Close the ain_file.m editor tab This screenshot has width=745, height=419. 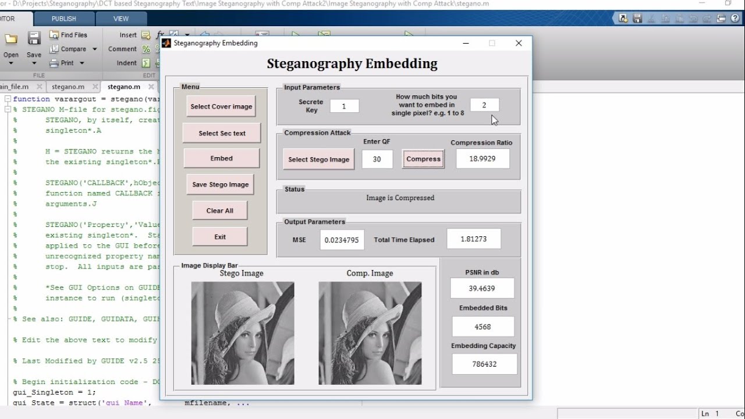(x=40, y=87)
